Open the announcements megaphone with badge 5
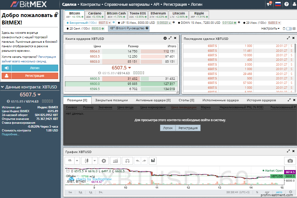Viewport: 297px width, 198px height. point(269,4)
